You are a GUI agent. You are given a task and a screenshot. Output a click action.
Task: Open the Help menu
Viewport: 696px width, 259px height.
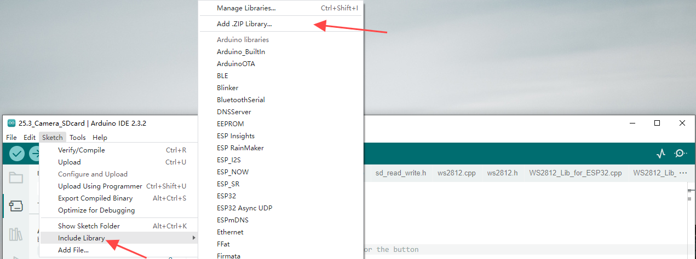point(100,137)
